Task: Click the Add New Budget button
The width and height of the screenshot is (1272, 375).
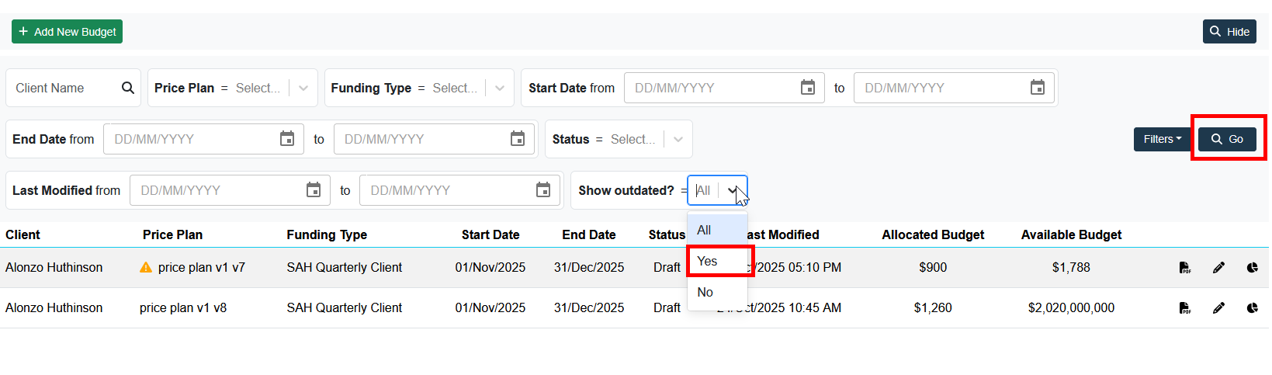Action: tap(68, 32)
